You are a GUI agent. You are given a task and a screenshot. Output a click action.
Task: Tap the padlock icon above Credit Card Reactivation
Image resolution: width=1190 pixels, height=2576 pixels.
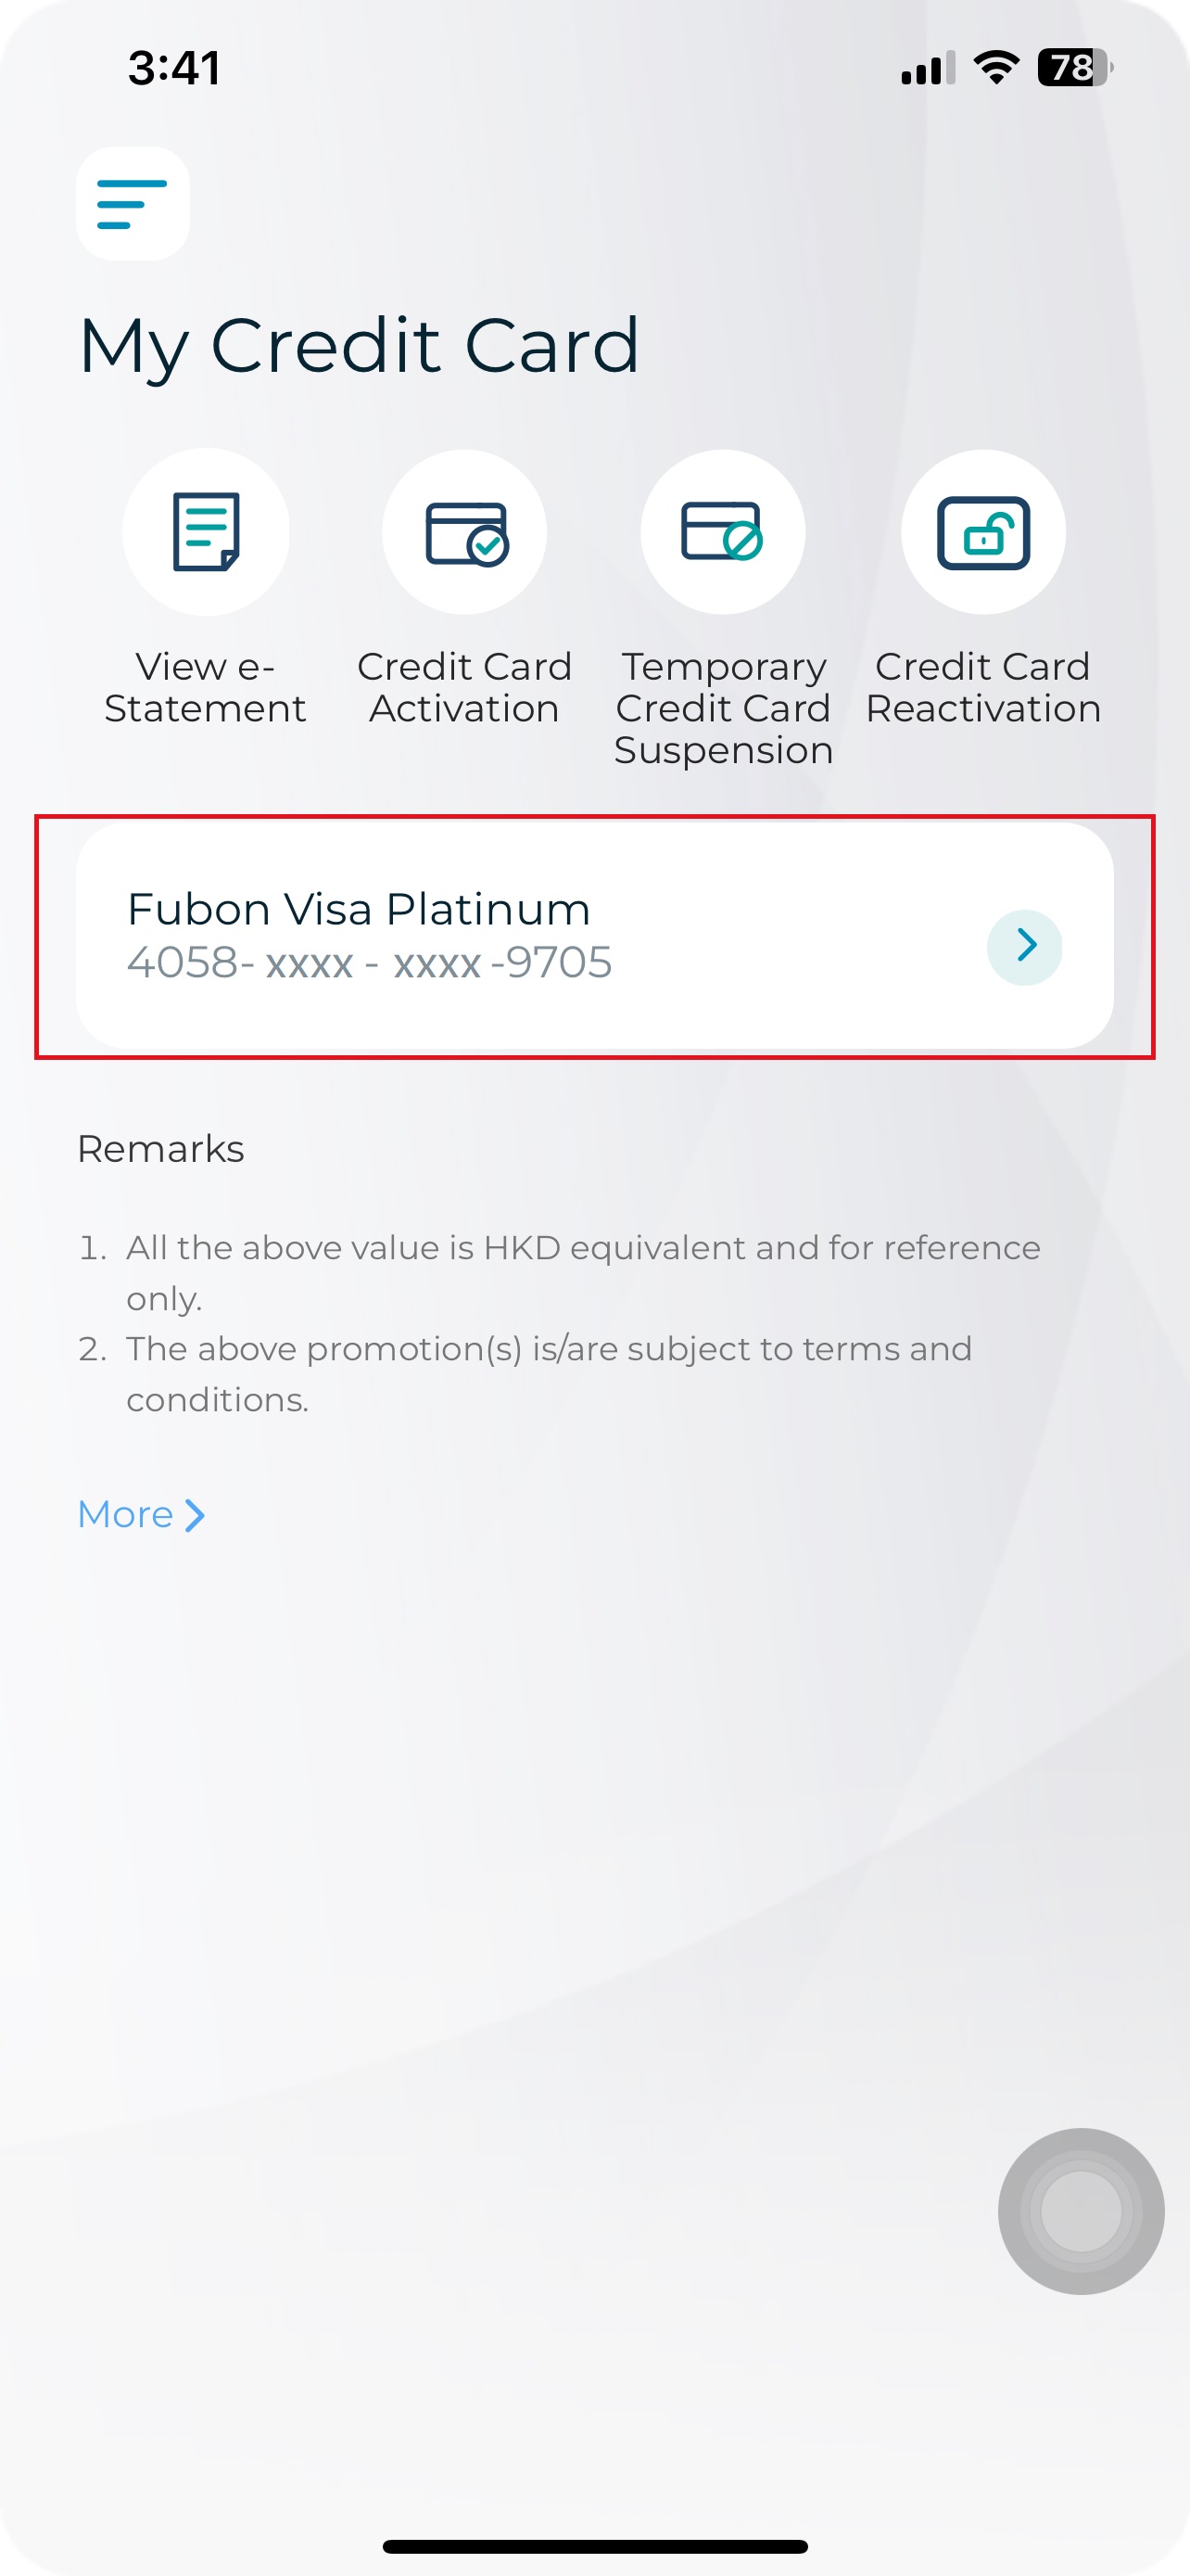984,532
